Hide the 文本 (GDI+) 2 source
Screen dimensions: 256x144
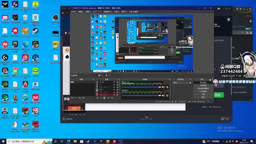pyautogui.click(x=114, y=92)
